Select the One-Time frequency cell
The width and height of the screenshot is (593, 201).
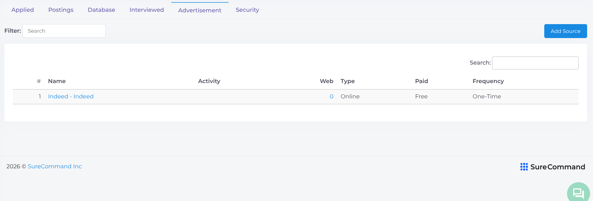(487, 96)
